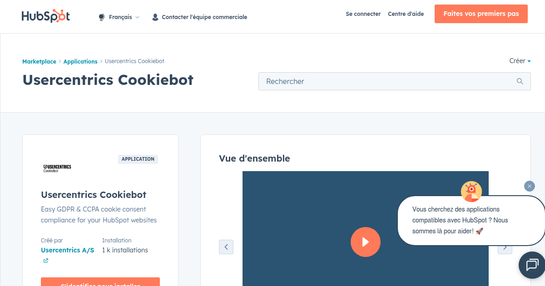Expand the Créer dropdown

tap(520, 61)
